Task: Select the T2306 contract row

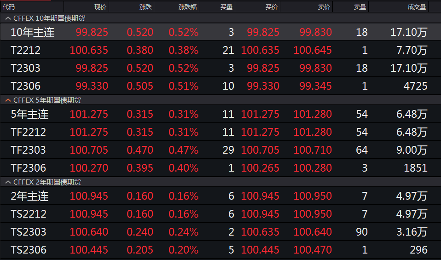Action: pos(26,86)
